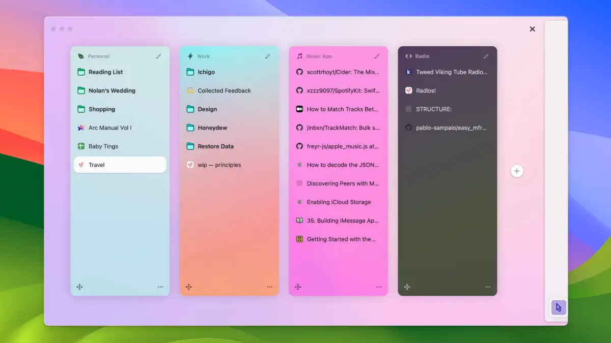611x343 pixels.
Task: Click the move handle icon on Personal space
Action: click(x=79, y=287)
